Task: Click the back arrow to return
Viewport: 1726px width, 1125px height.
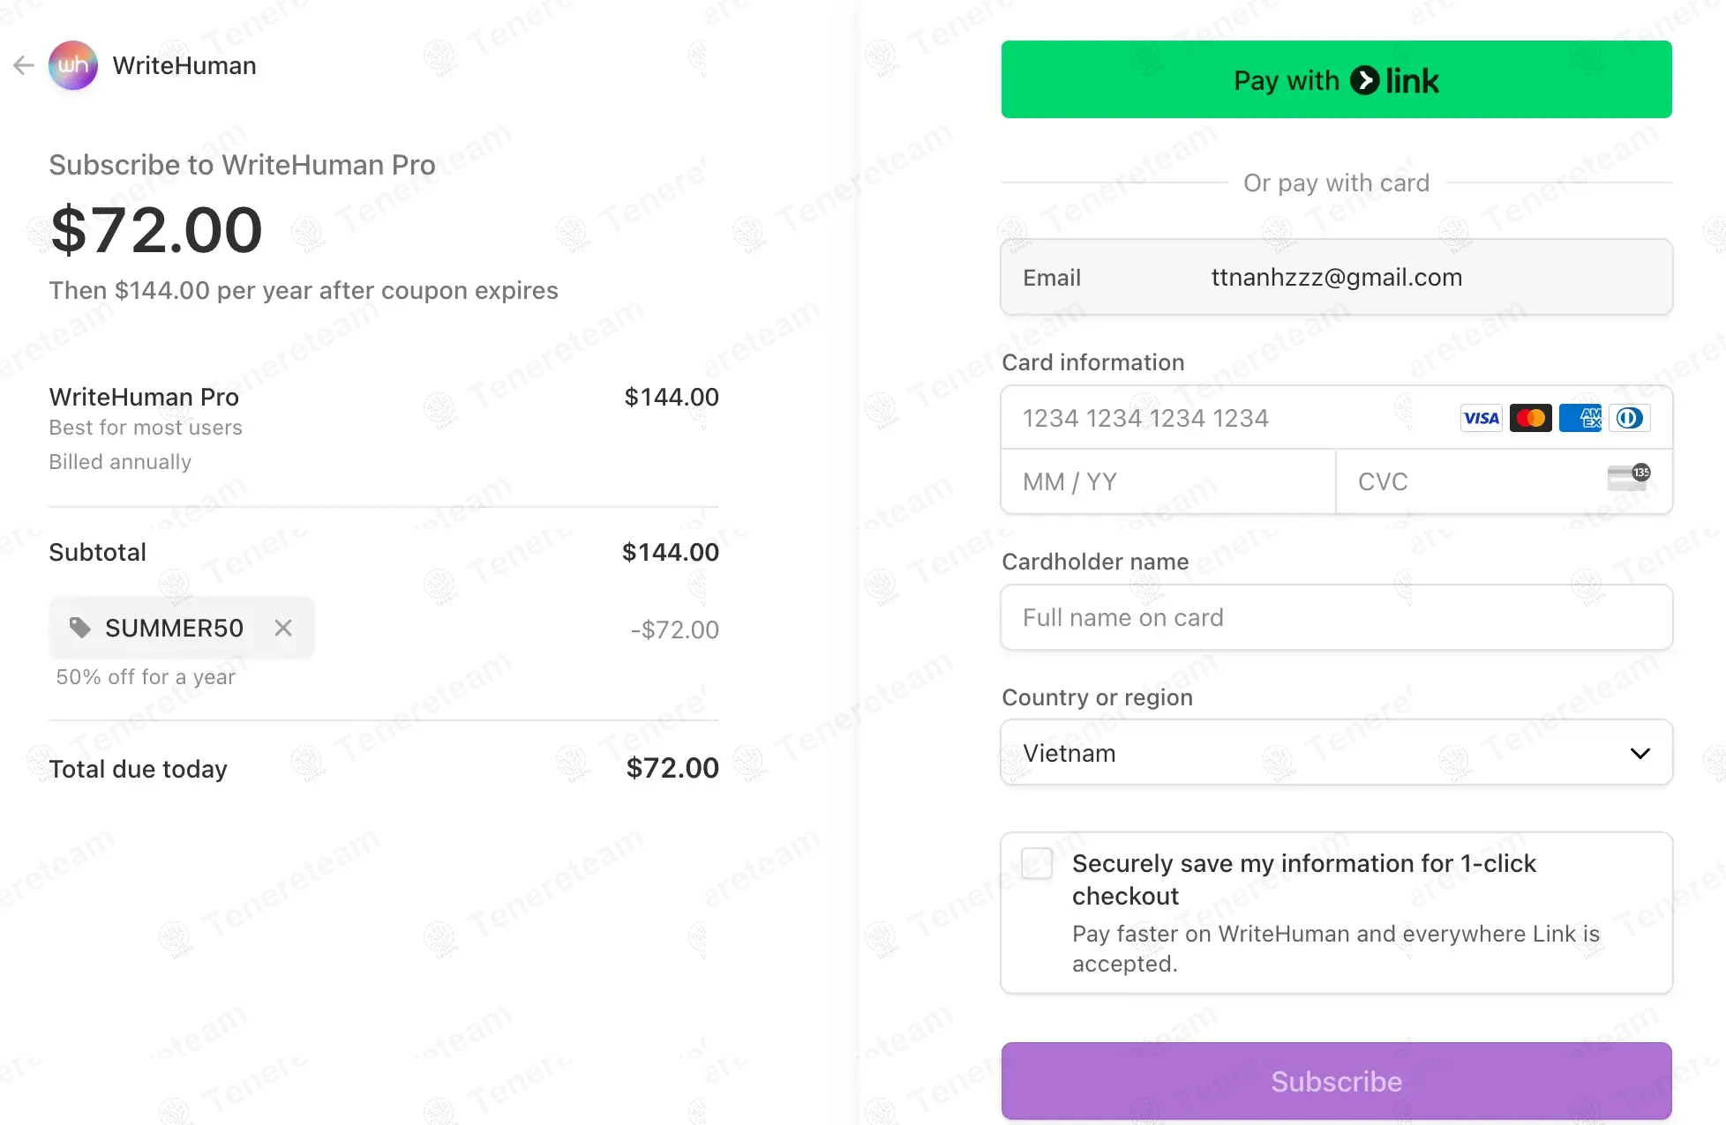Action: [x=23, y=65]
